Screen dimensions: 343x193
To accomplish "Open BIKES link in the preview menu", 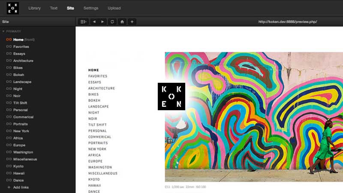I will pyautogui.click(x=93, y=94).
